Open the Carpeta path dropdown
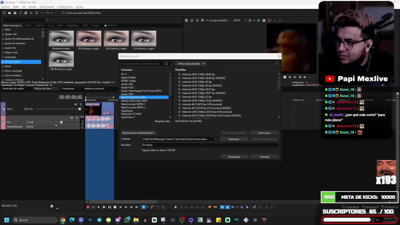This screenshot has width=400, height=225. point(216,139)
